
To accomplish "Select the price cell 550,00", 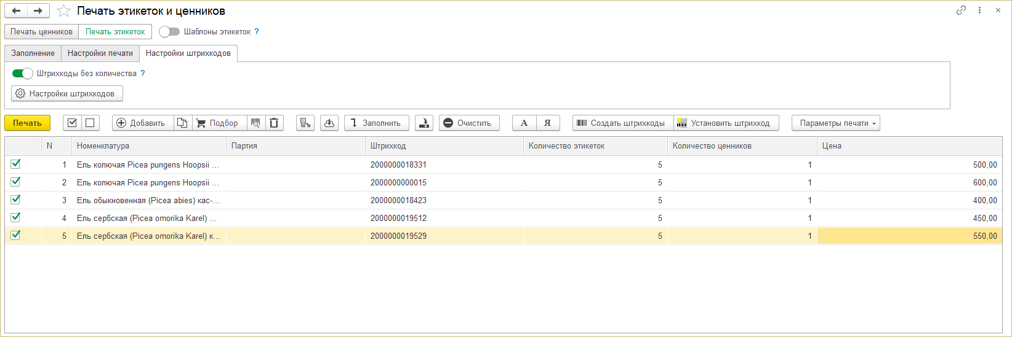I will click(910, 236).
